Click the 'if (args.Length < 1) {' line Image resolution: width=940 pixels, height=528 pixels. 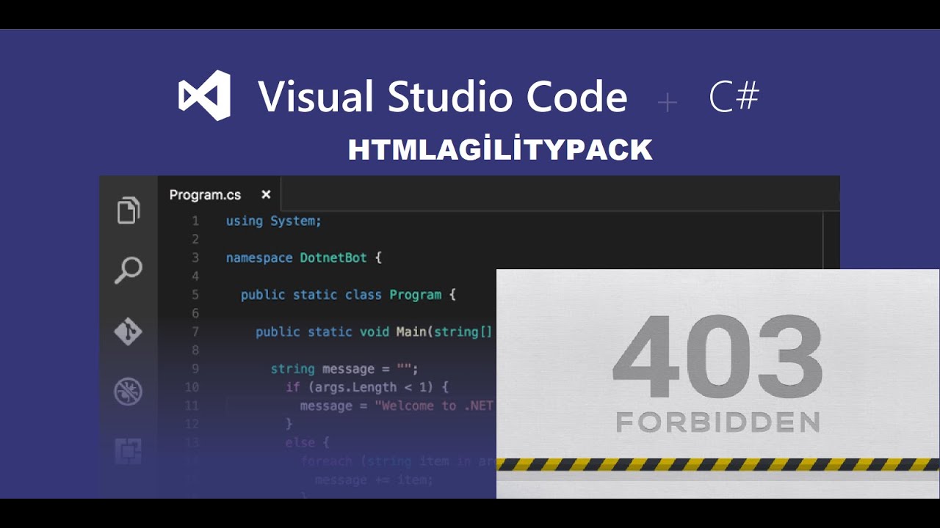pos(366,386)
